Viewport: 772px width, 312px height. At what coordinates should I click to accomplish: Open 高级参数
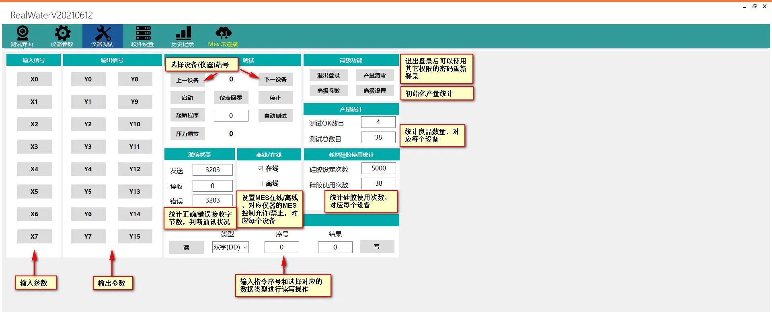329,91
